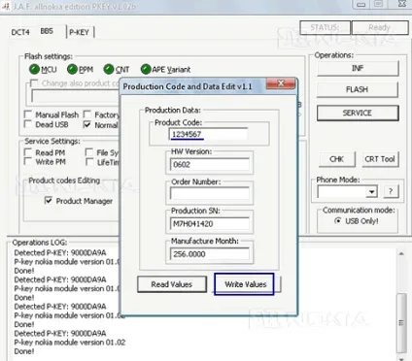Toggle the MCU green flash indicator
Screen dimensions: 412x361
pyautogui.click(x=34, y=69)
